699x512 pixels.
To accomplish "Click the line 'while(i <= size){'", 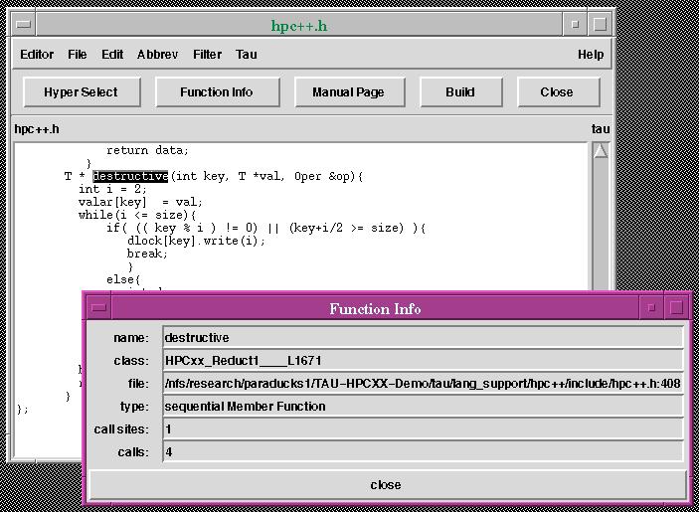I will pyautogui.click(x=137, y=215).
